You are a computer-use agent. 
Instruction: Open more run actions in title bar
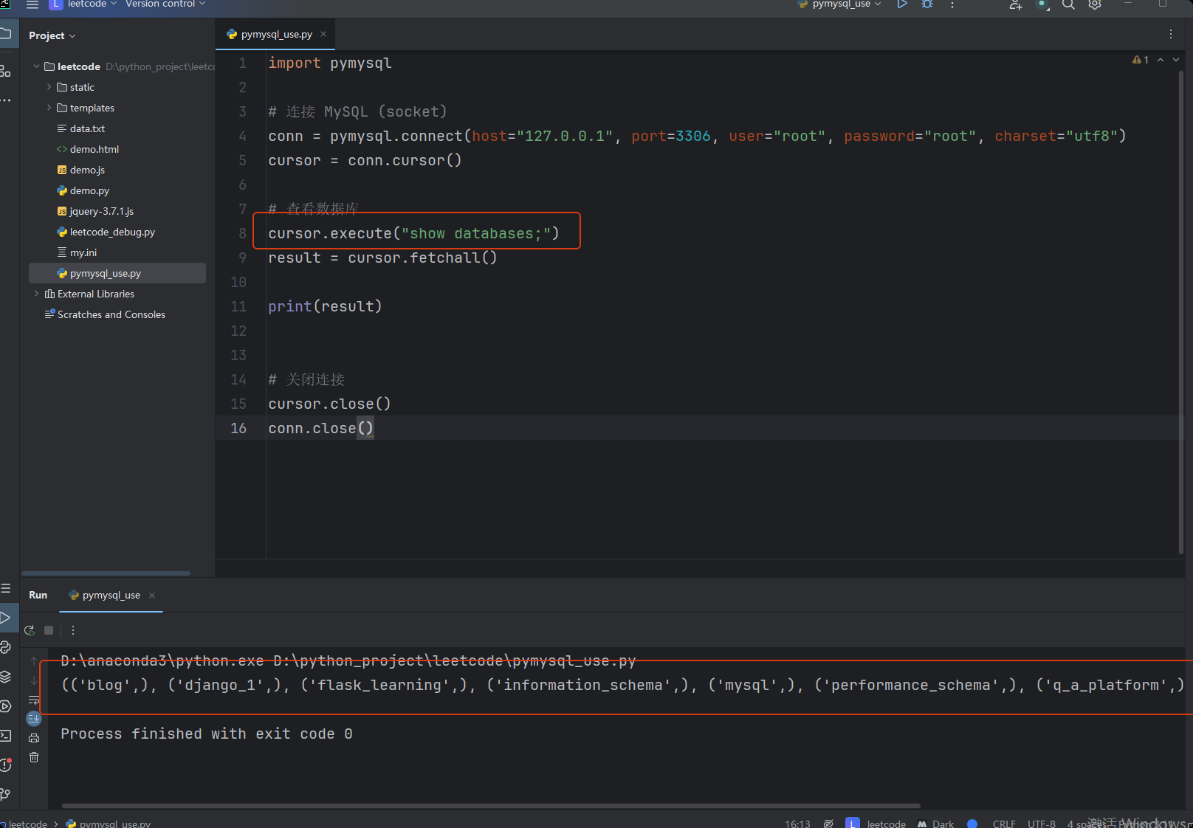point(952,4)
